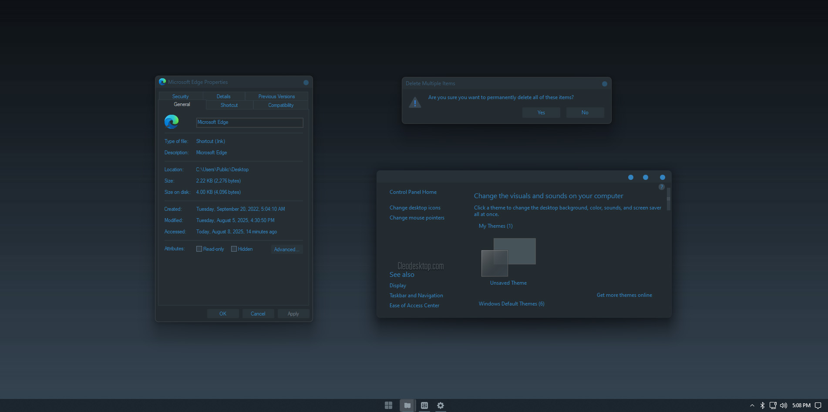The height and width of the screenshot is (412, 828).
Task: Toggle the Hidden attribute checkbox
Action: (x=234, y=249)
